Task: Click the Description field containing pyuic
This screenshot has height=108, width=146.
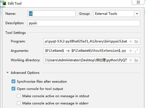Action: [84, 23]
